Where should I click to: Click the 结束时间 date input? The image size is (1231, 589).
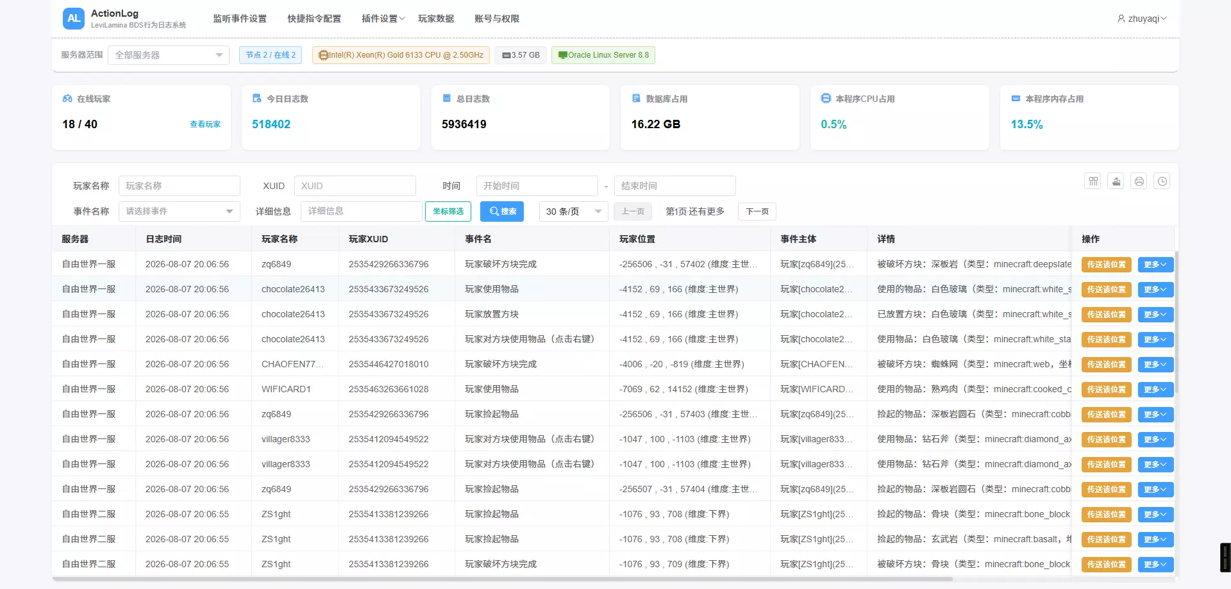coord(675,186)
